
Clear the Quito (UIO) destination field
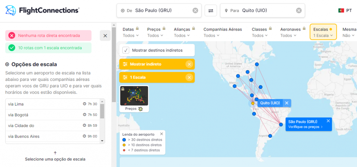click(299, 10)
